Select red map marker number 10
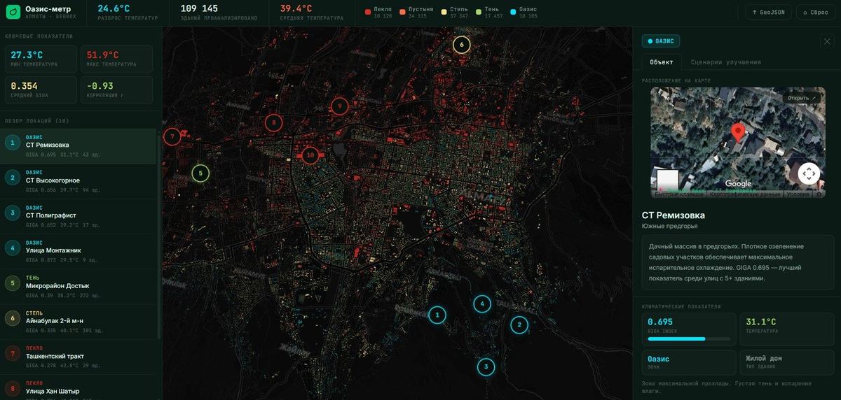The height and width of the screenshot is (400, 841). click(310, 155)
